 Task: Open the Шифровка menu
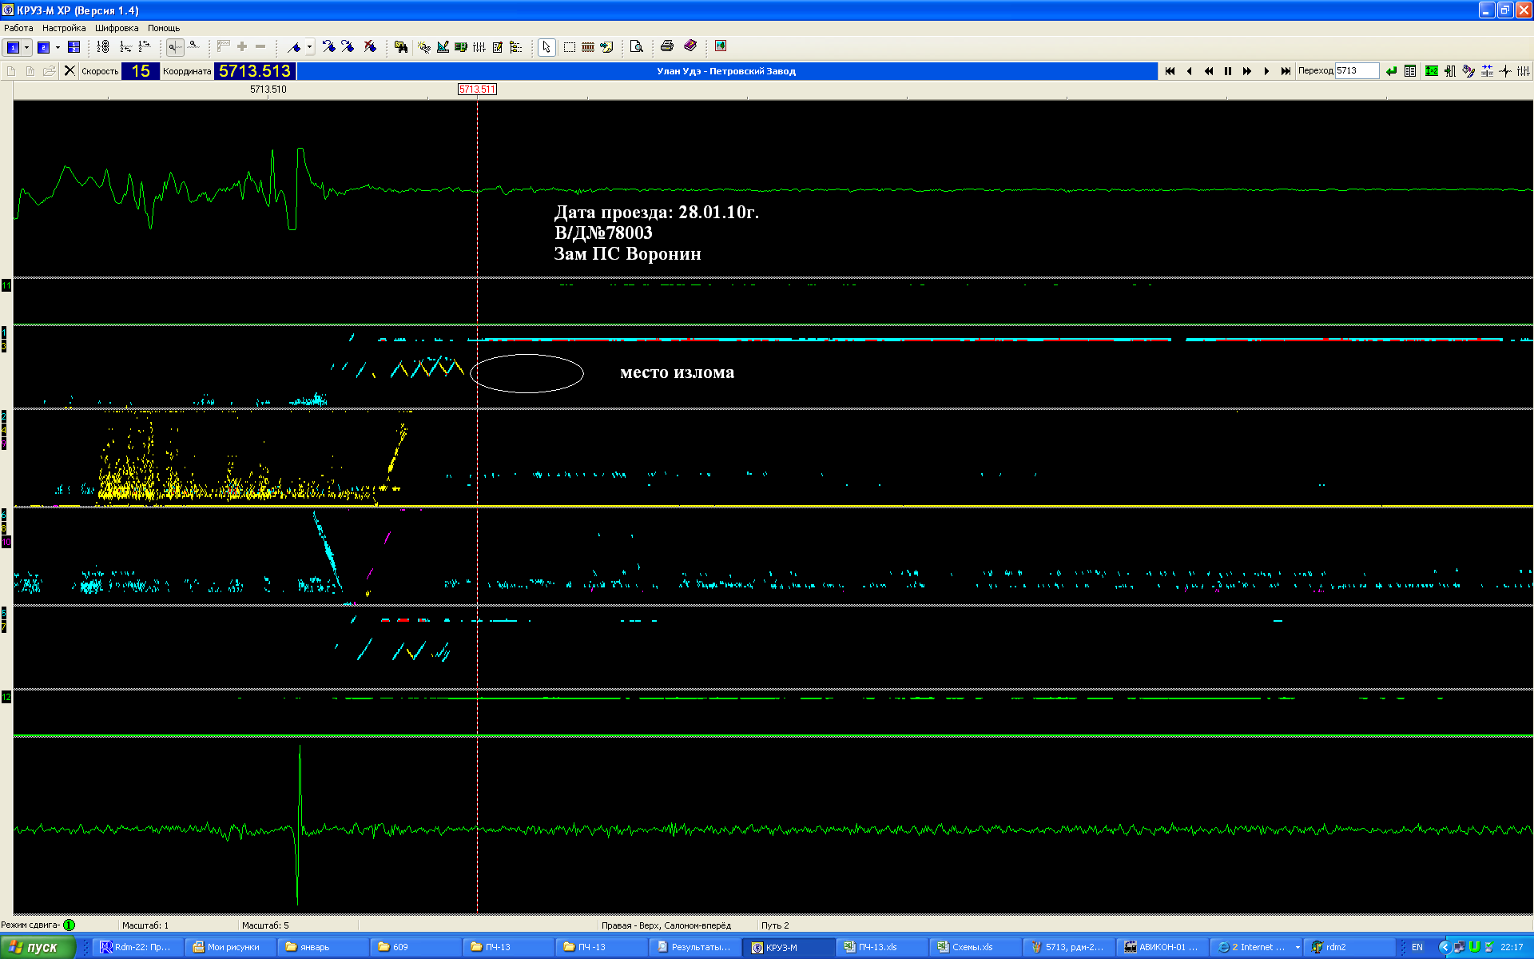click(117, 28)
